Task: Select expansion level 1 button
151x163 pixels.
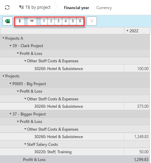Action: [44, 21]
